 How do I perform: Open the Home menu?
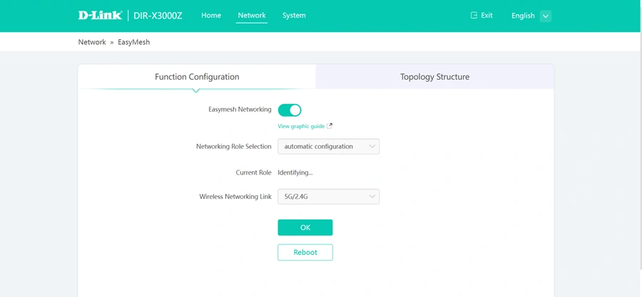[211, 16]
